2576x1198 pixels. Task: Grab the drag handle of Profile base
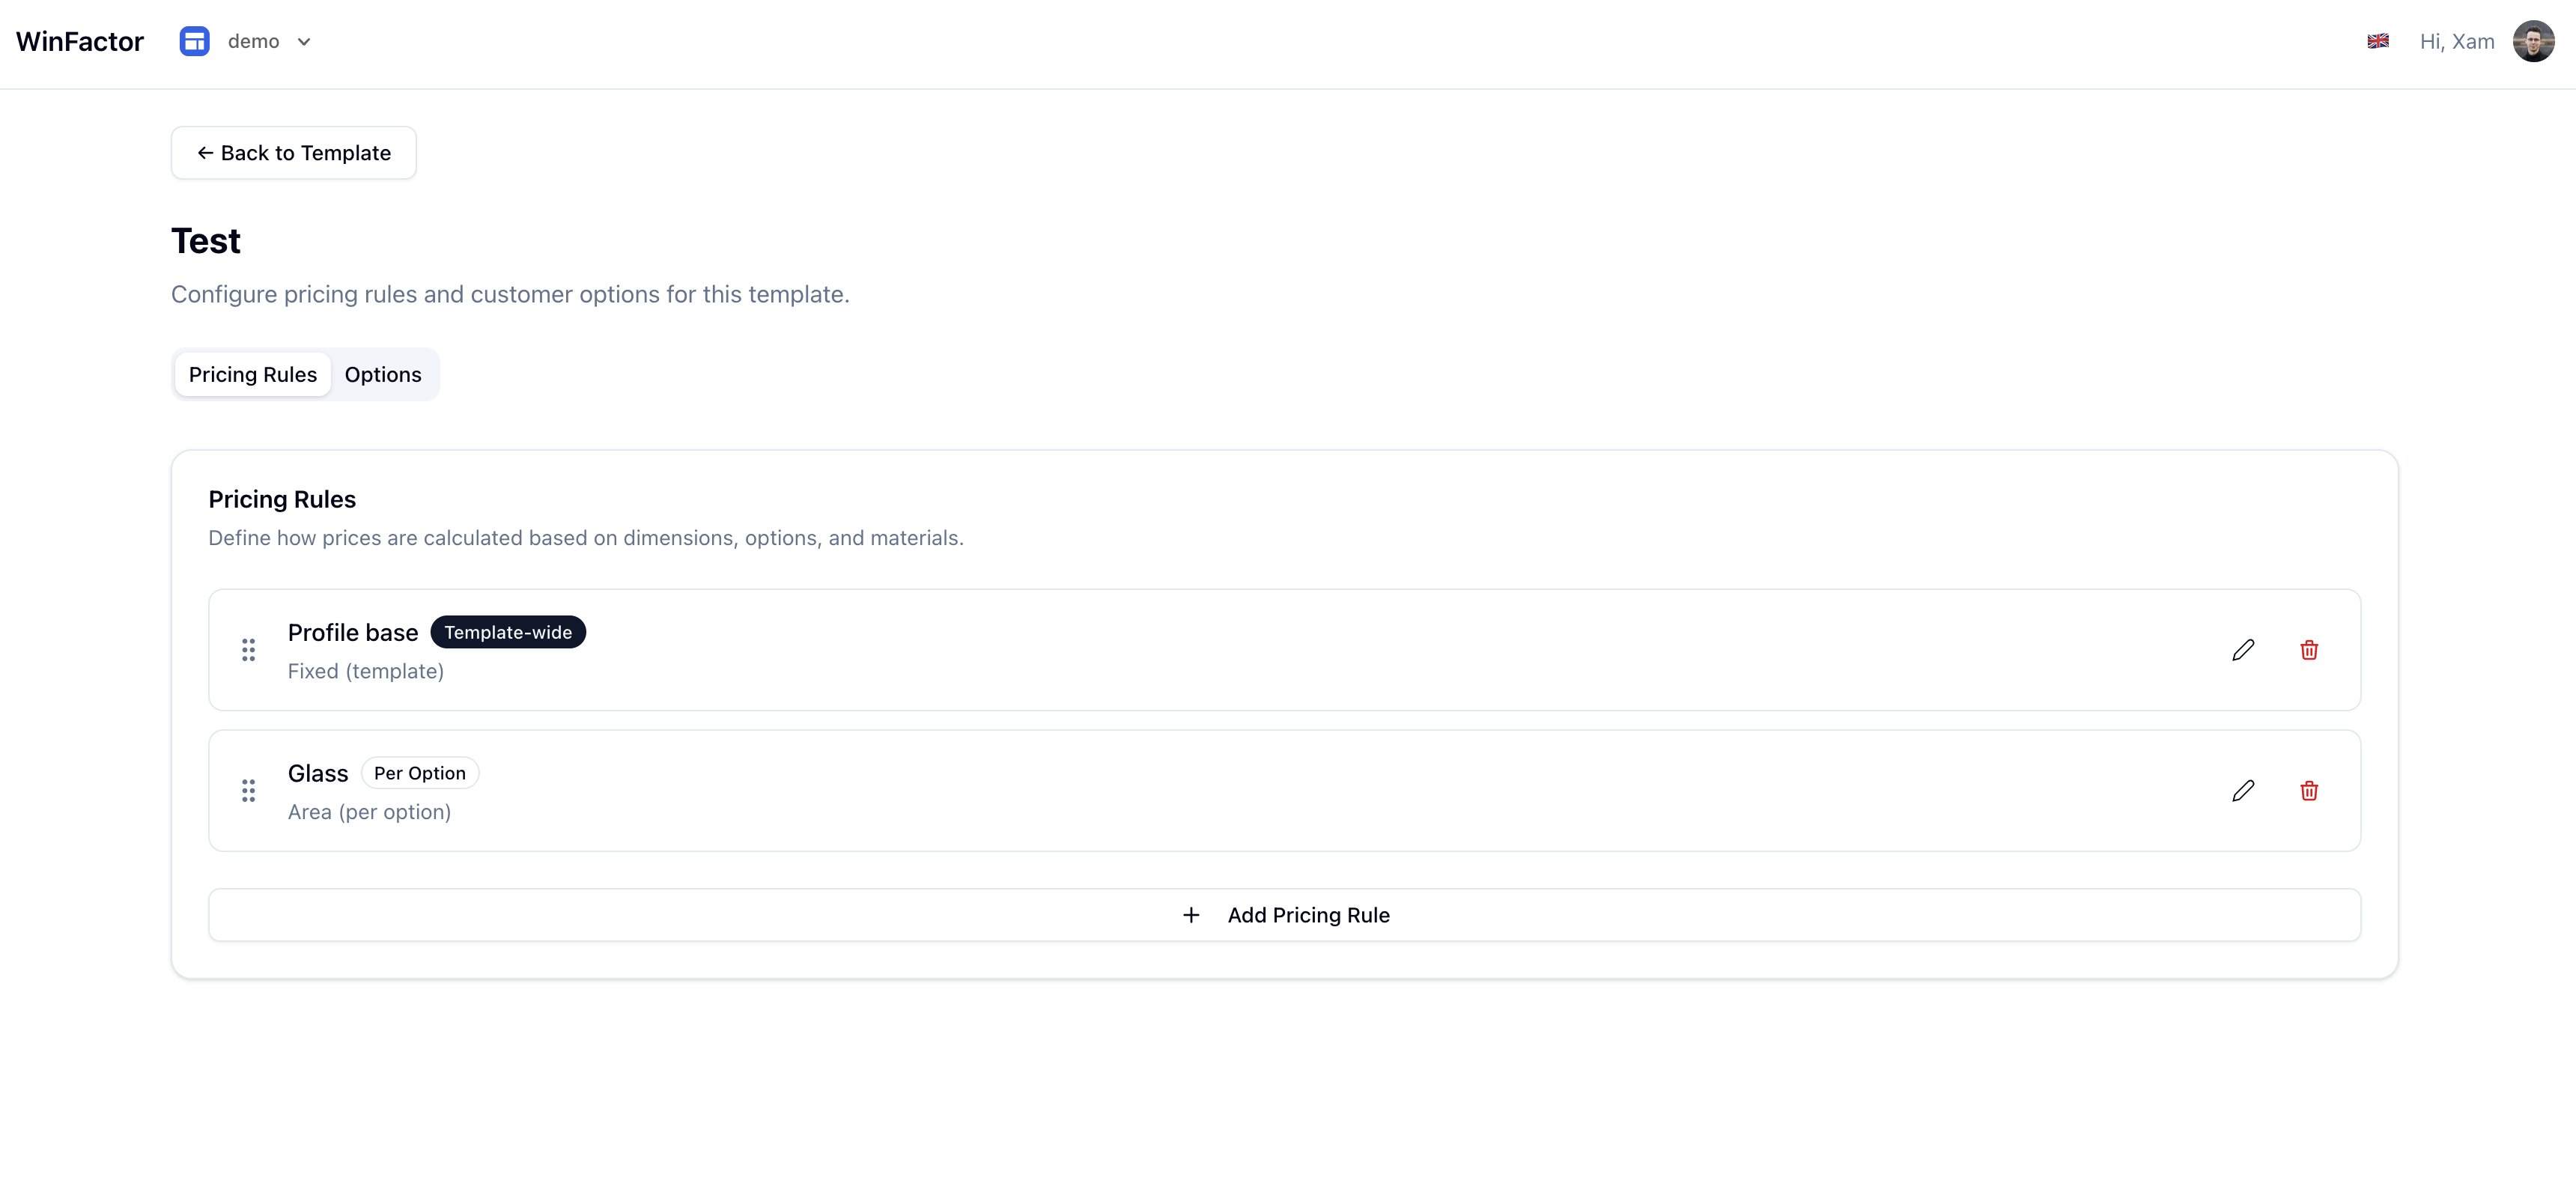tap(248, 650)
